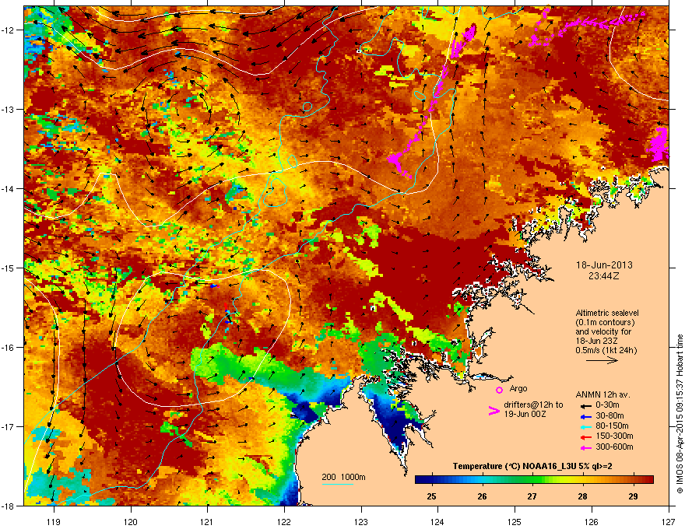Image resolution: width=685 pixels, height=529 pixels.
Task: Click the longitude axis label '127'
Action: (669, 521)
